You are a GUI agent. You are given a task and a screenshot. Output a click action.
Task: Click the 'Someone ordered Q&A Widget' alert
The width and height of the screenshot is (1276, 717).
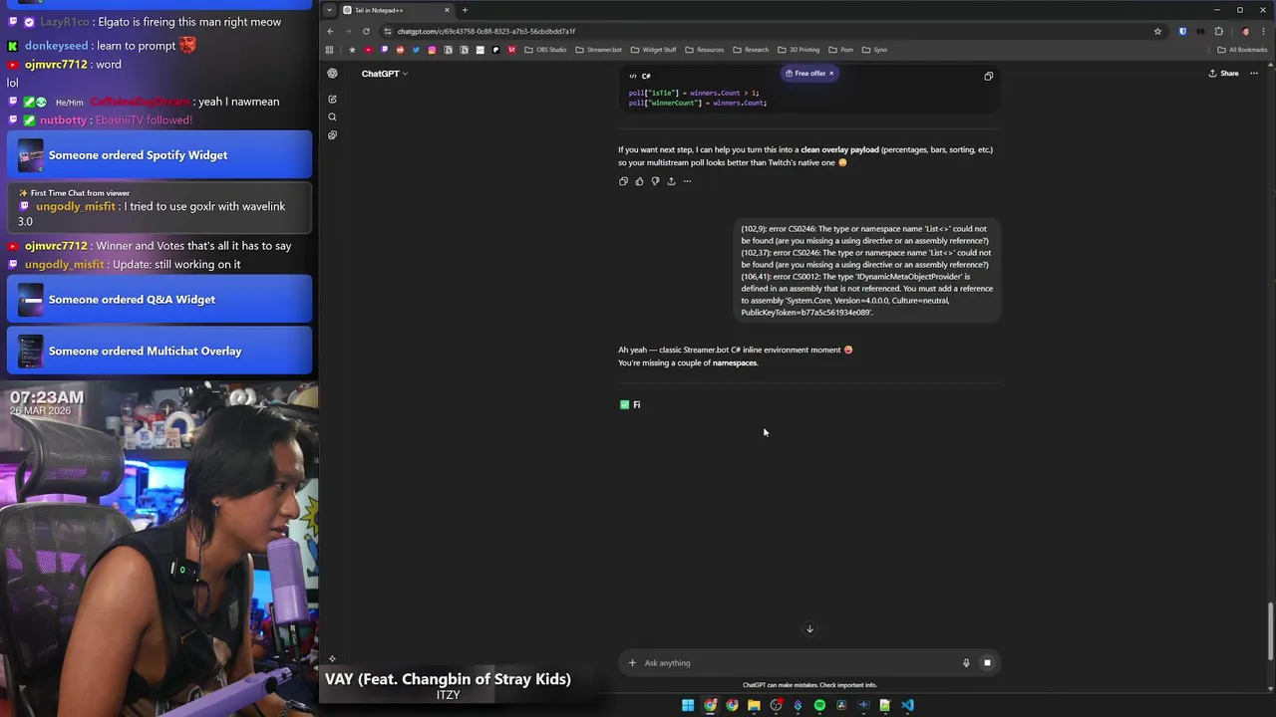coord(159,300)
